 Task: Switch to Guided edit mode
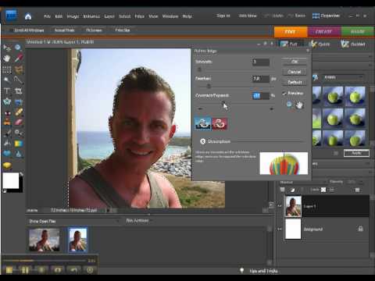[x=353, y=44]
